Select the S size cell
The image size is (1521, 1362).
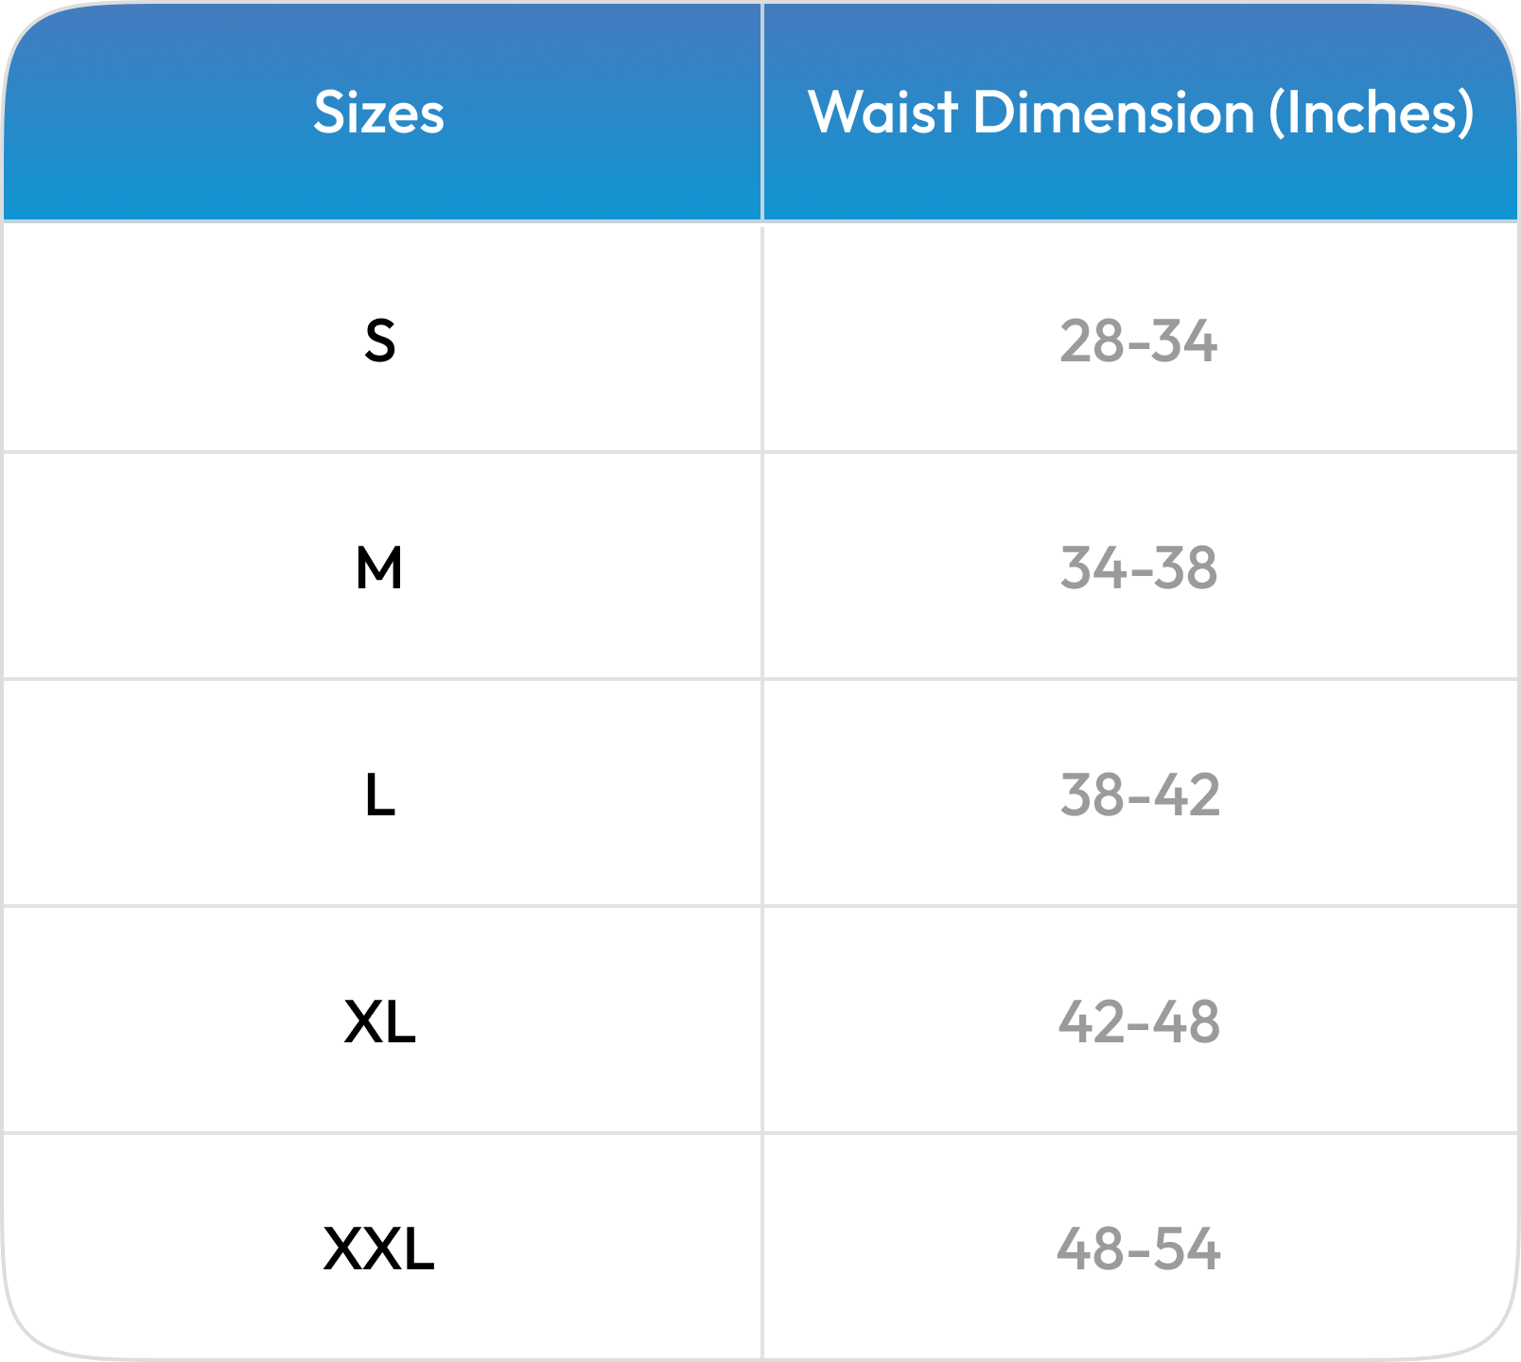coord(379,341)
